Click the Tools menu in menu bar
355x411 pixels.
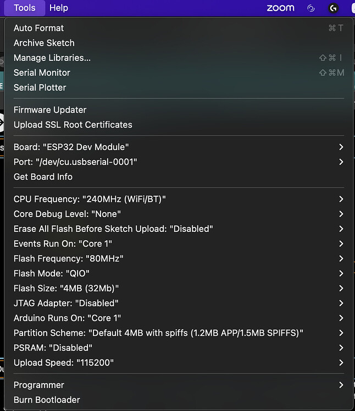coord(25,8)
